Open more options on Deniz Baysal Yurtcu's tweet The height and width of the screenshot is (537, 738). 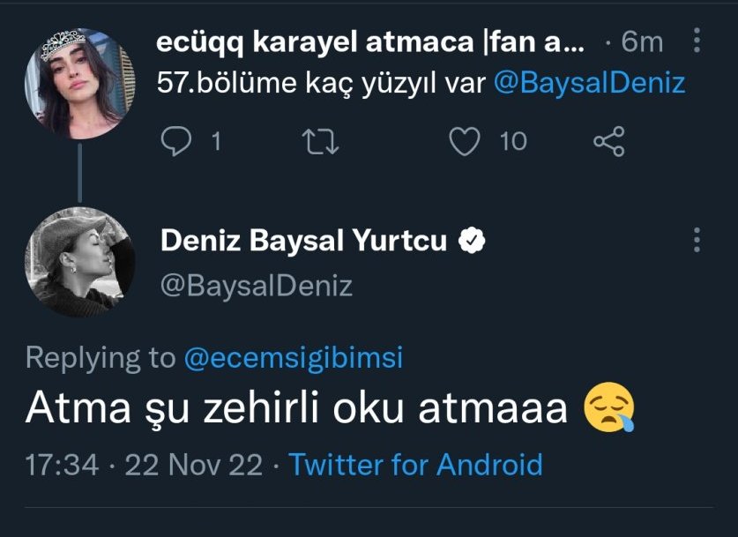tap(697, 240)
